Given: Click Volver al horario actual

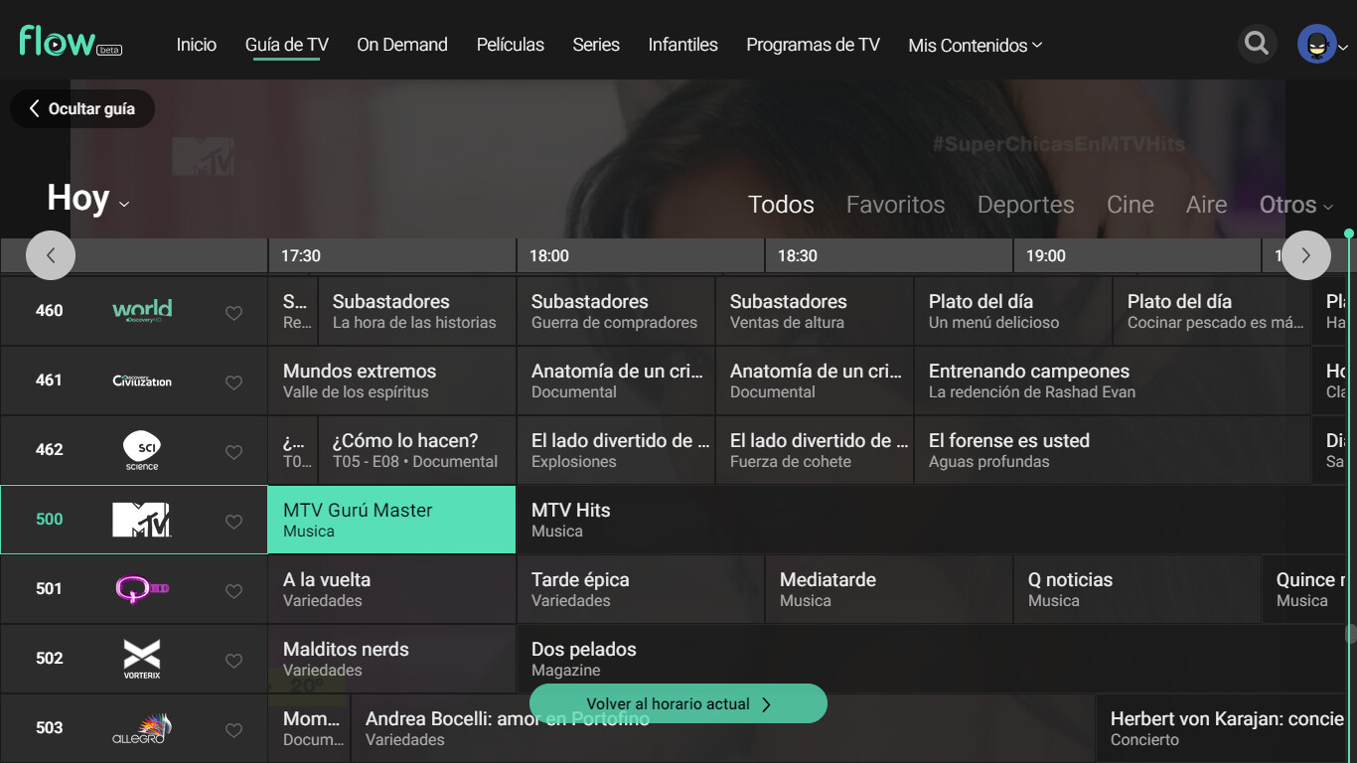Looking at the screenshot, I should coord(678,703).
